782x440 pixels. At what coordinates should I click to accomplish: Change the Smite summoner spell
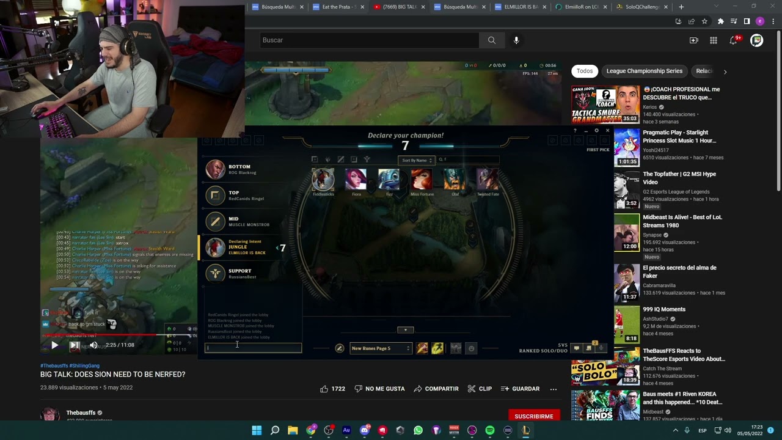click(x=422, y=348)
